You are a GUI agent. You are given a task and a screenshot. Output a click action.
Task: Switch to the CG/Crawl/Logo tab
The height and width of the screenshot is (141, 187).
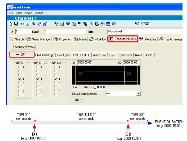tap(45, 55)
